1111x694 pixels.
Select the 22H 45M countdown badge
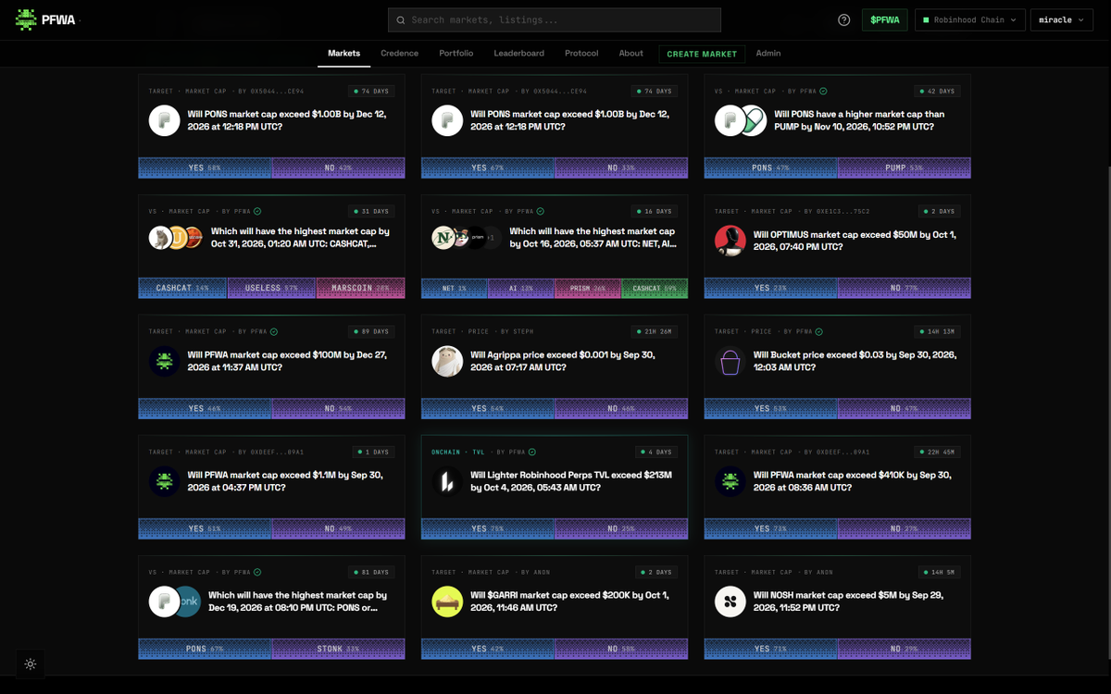point(937,452)
